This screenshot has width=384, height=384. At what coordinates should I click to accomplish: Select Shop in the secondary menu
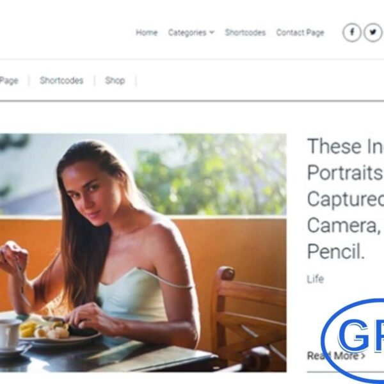tap(115, 81)
